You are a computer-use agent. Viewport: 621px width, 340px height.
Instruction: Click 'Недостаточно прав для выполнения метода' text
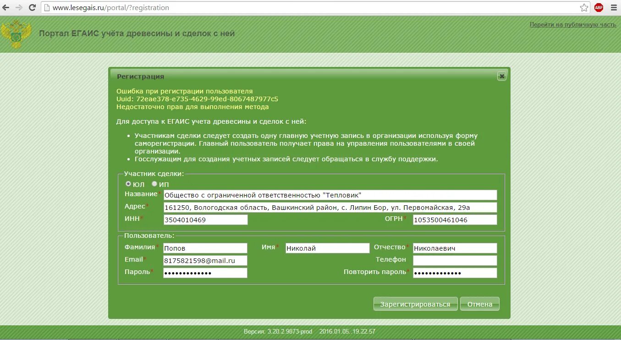coord(192,107)
